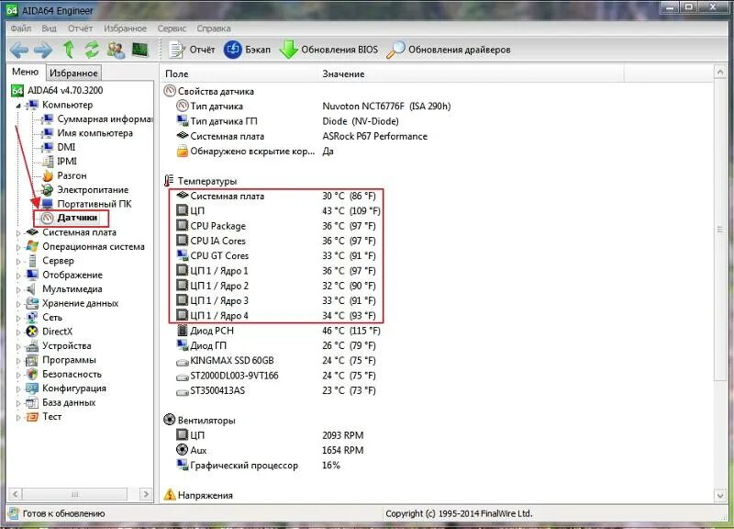Click the Конфигурация tree icon
The image size is (734, 529).
[x=32, y=388]
